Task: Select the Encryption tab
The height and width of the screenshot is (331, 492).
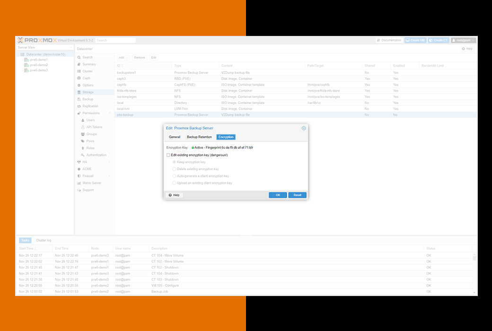Action: (x=226, y=137)
